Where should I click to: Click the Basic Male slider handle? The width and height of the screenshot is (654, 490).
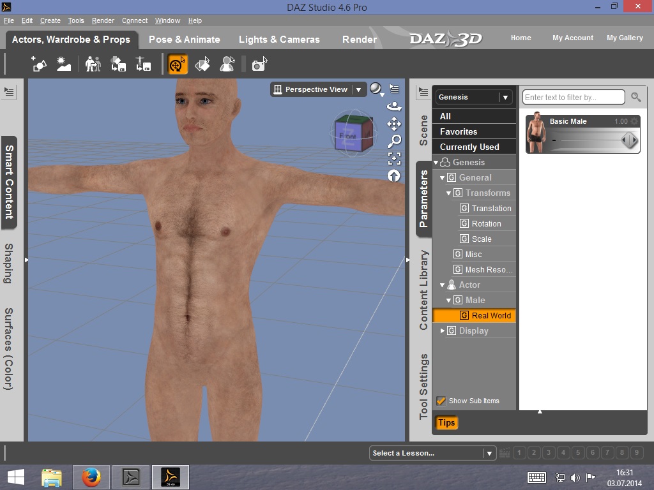629,140
